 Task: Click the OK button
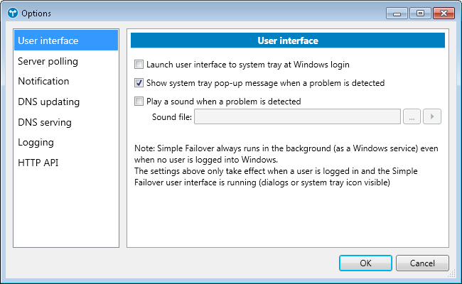pos(365,263)
